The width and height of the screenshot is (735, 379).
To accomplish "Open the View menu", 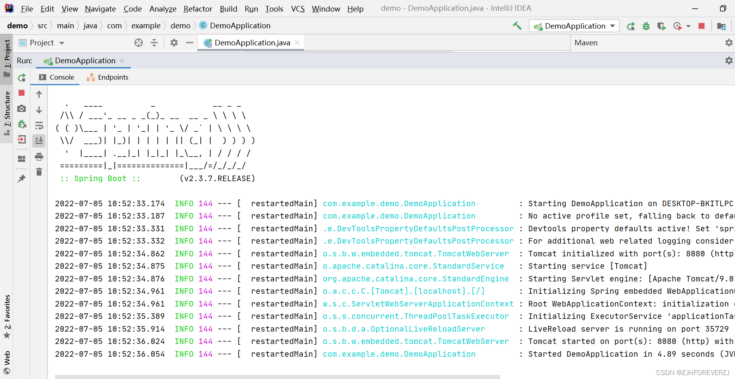I will tap(70, 9).
